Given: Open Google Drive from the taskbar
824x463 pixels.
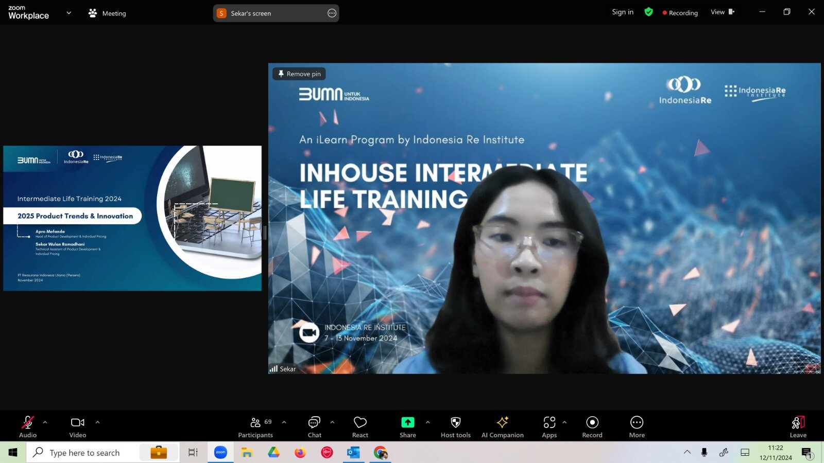Looking at the screenshot, I should point(273,453).
